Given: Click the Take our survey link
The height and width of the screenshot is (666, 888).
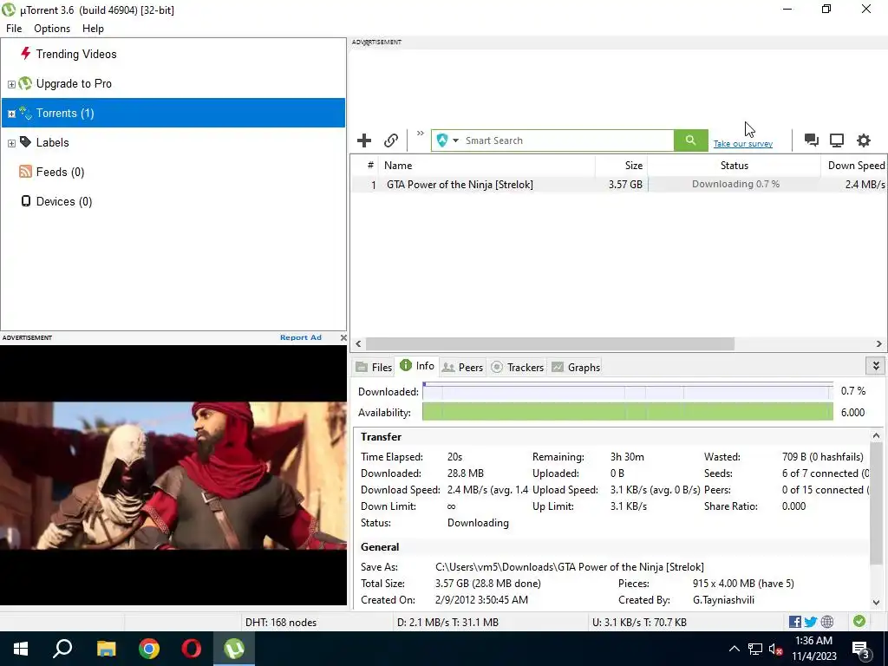Looking at the screenshot, I should 743,144.
